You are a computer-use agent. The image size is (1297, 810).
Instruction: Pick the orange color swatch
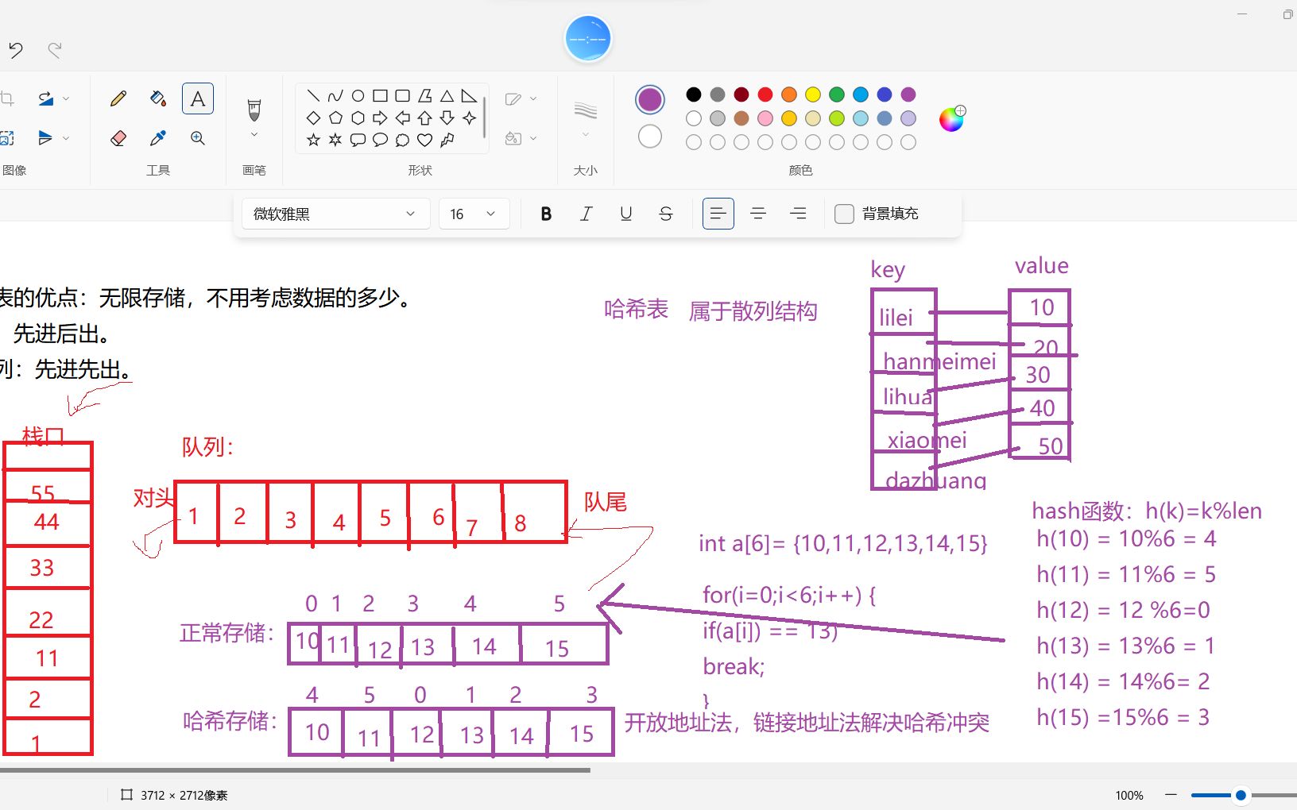click(x=789, y=94)
